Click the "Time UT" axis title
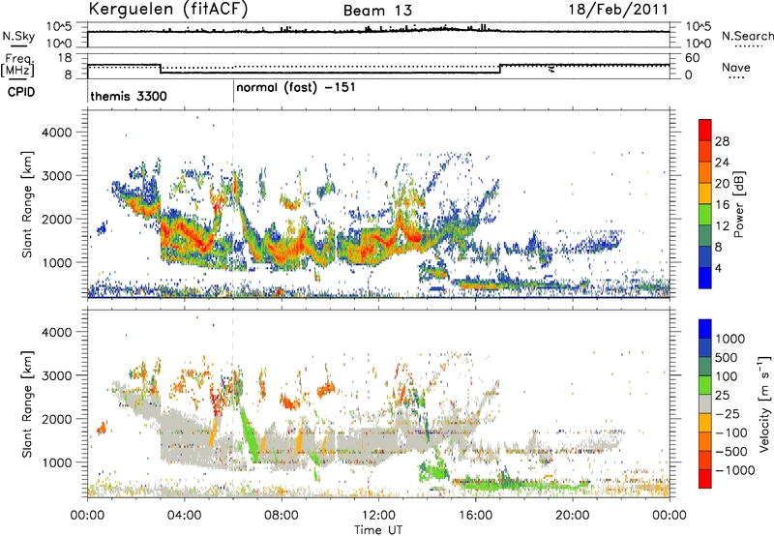 pos(378,530)
